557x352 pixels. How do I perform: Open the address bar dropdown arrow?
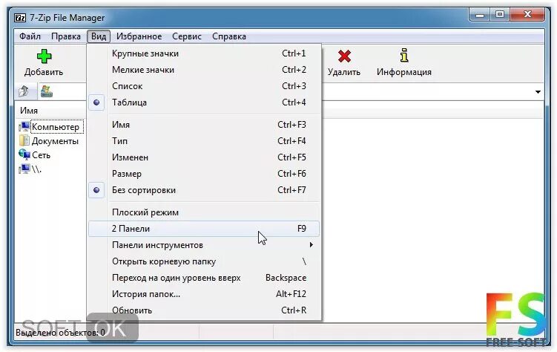pyautogui.click(x=538, y=92)
